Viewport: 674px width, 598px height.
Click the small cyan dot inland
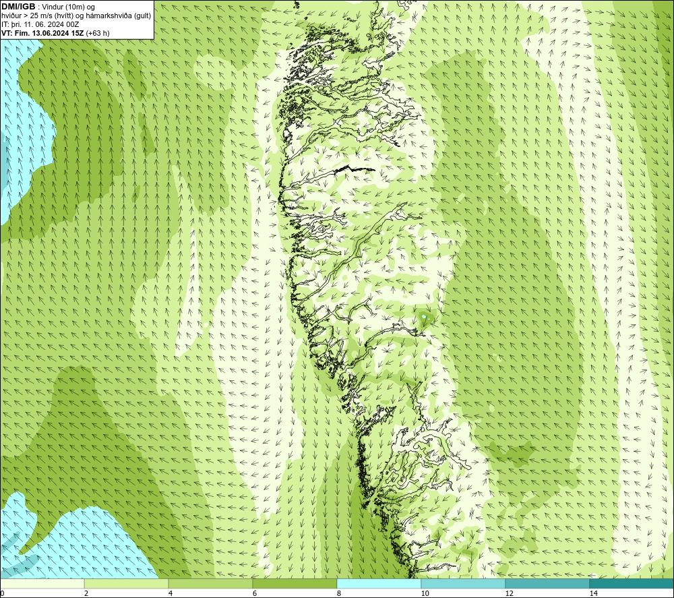pyautogui.click(x=424, y=317)
